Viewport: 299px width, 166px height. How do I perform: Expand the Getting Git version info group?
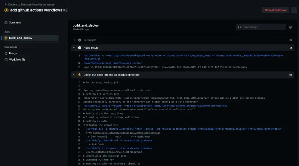pyautogui.click(x=84, y=94)
